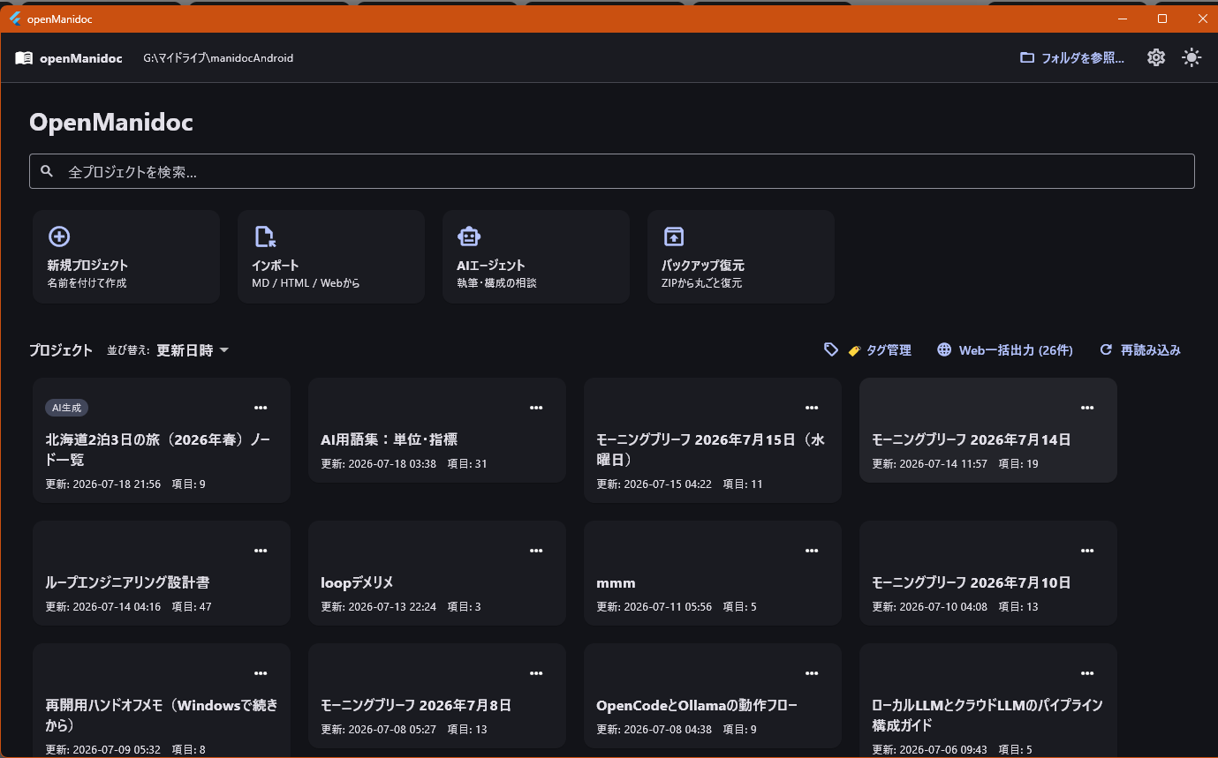Click the Flutter app icon in title bar
This screenshot has height=758, width=1218.
pos(15,19)
